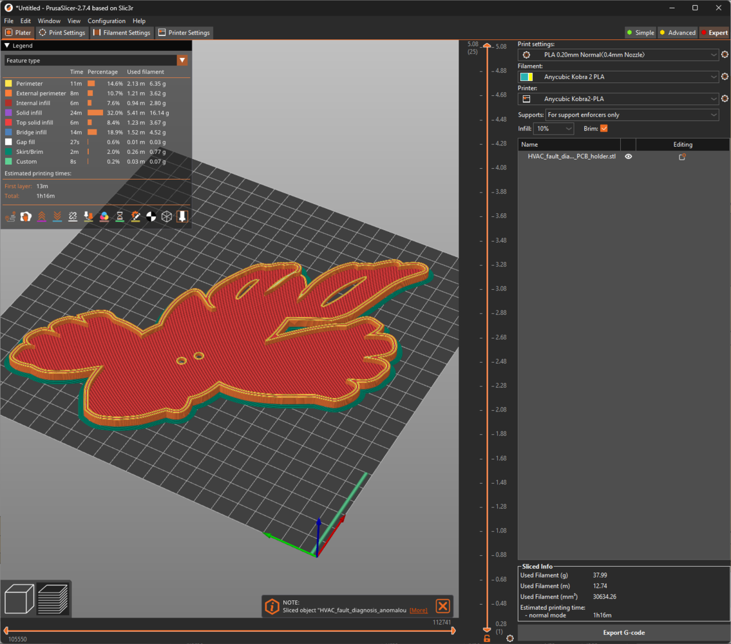Image resolution: width=731 pixels, height=644 pixels.
Task: Toggle retractions display icon
Action: (41, 217)
